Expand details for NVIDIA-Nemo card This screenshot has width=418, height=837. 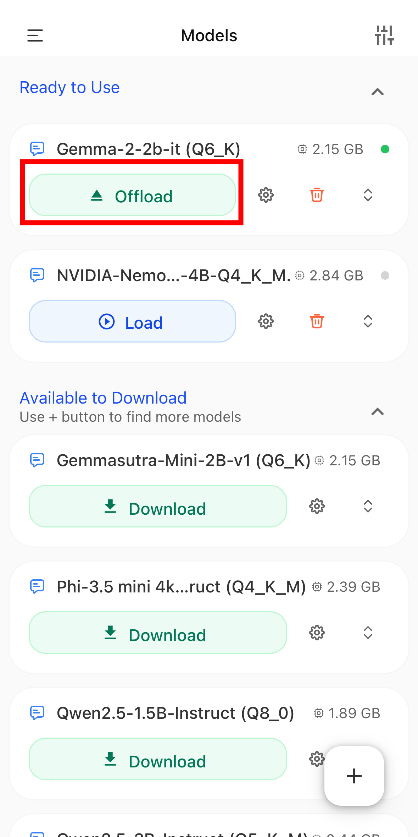click(x=368, y=321)
